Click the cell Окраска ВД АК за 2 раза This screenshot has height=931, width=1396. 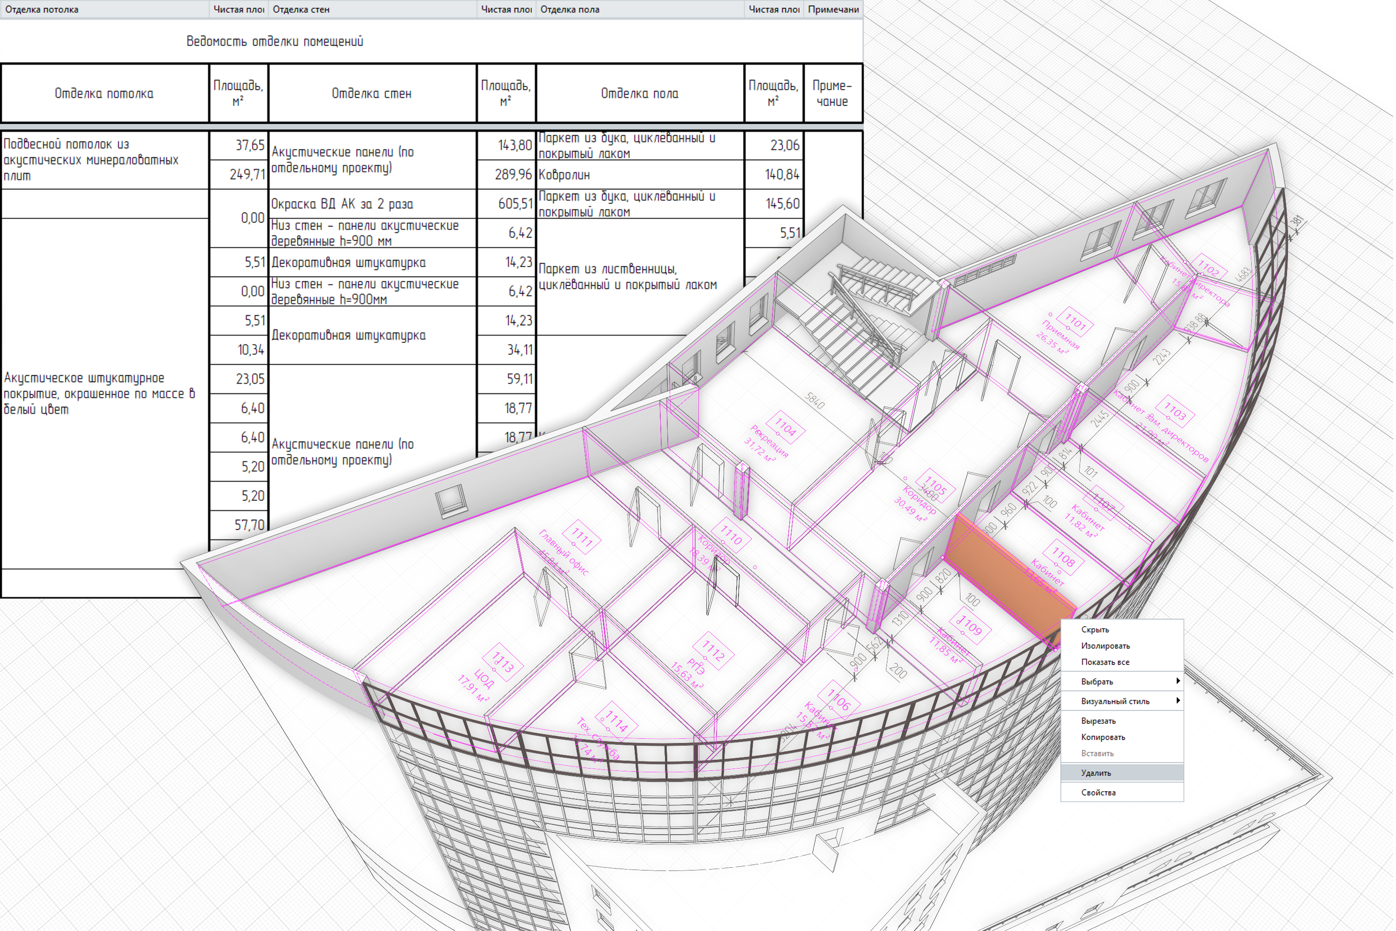click(x=373, y=204)
